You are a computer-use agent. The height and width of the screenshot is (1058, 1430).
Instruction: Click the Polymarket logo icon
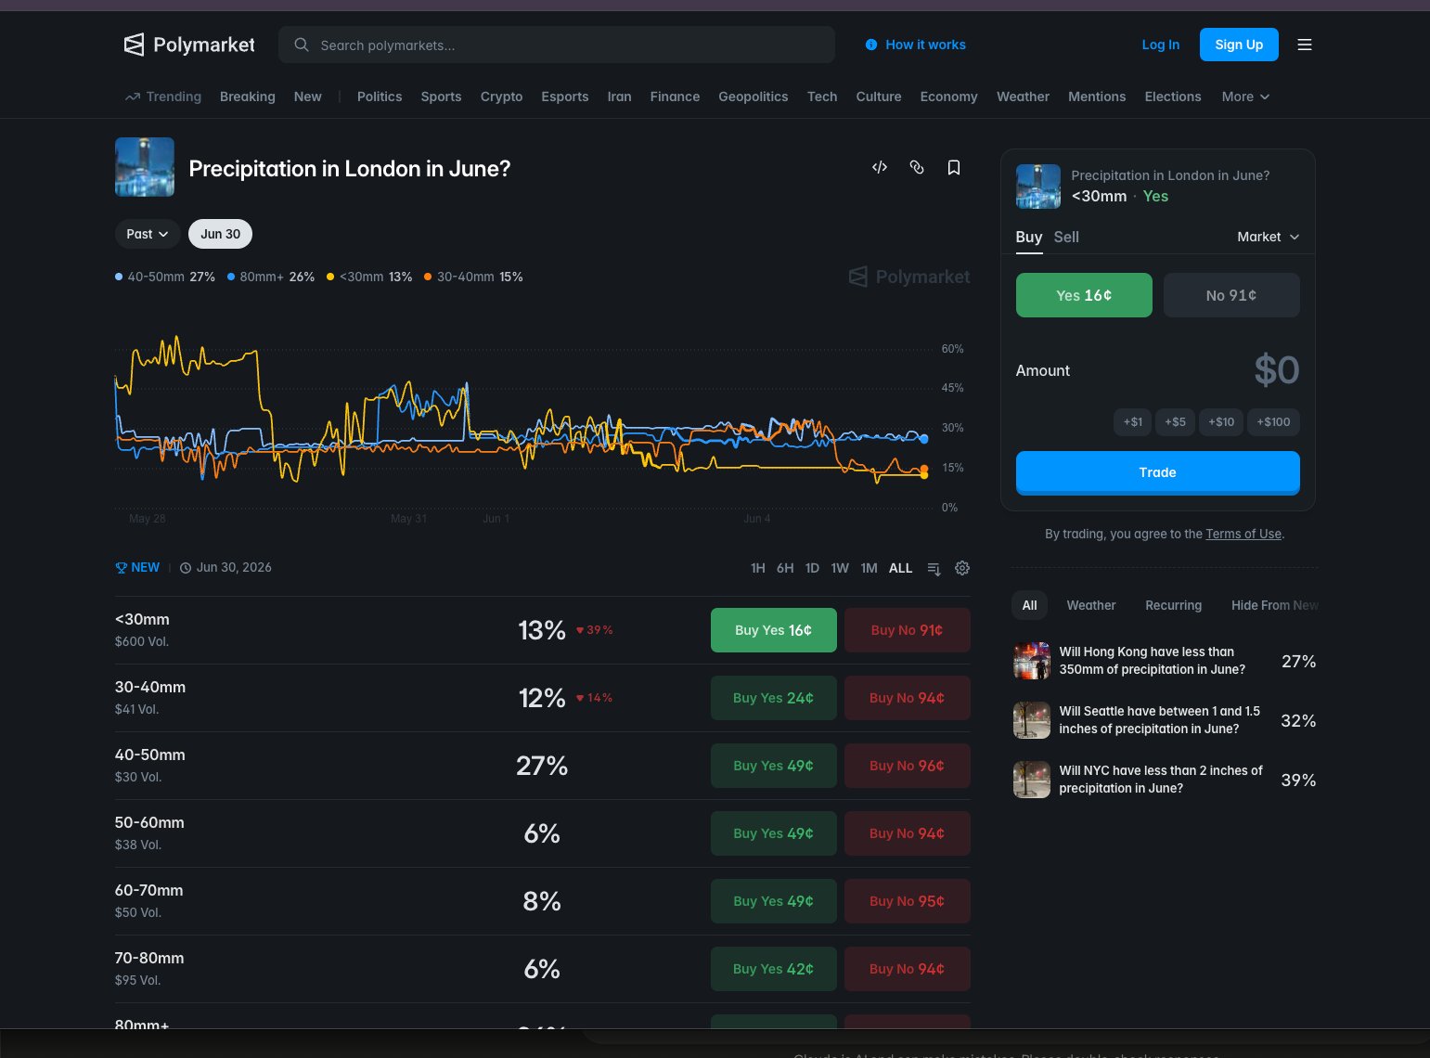click(135, 45)
